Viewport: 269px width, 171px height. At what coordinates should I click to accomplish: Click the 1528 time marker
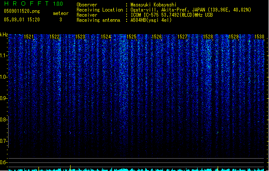pos(208,37)
